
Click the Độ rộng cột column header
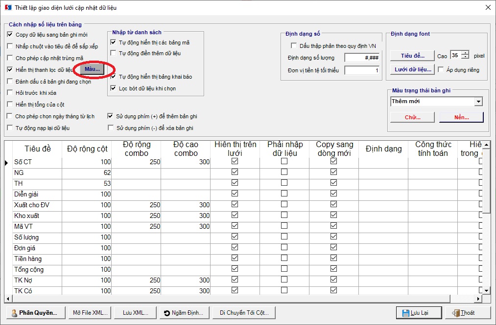click(87, 149)
